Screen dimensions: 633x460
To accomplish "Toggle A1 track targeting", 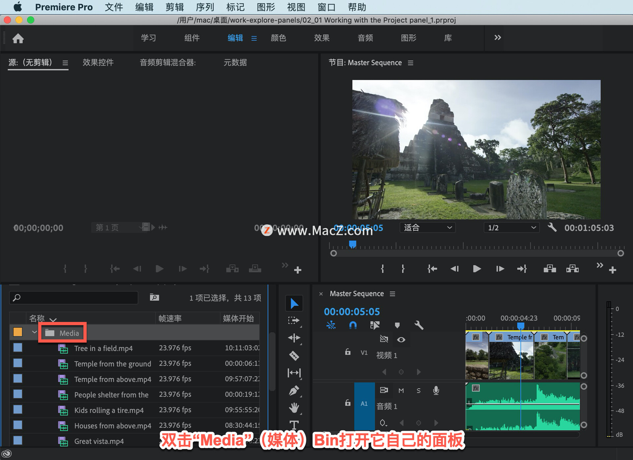I will (x=364, y=403).
